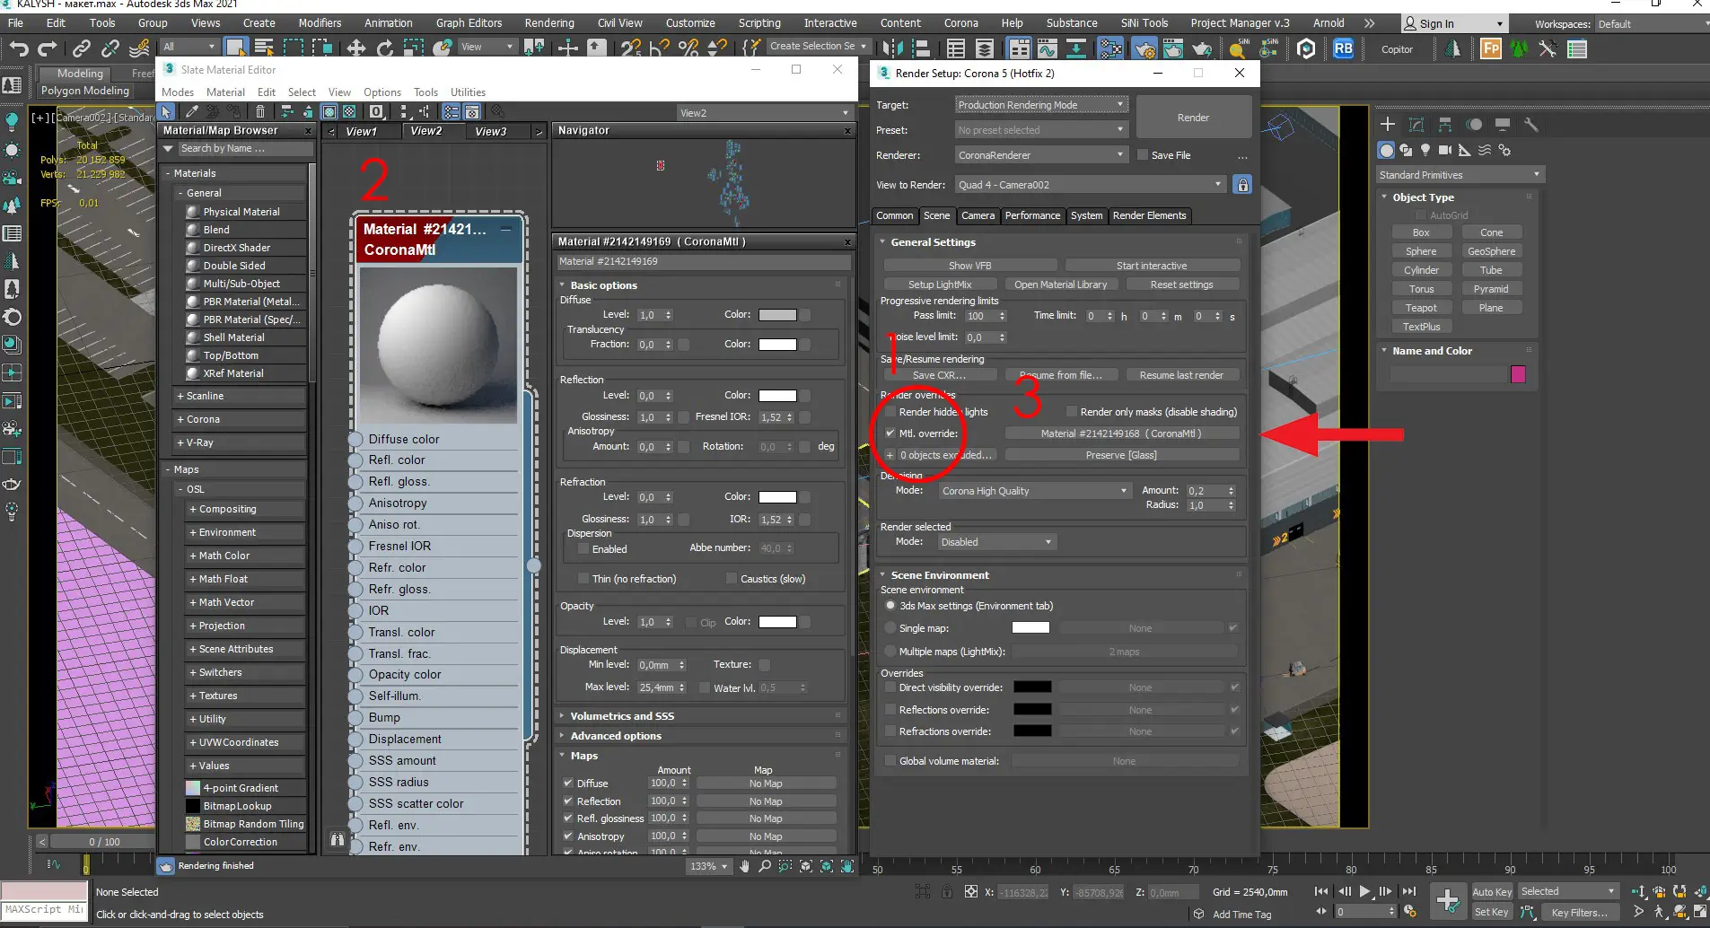Enable Render hidden lights checkbox
This screenshot has width=1710, height=928.
[x=890, y=412]
